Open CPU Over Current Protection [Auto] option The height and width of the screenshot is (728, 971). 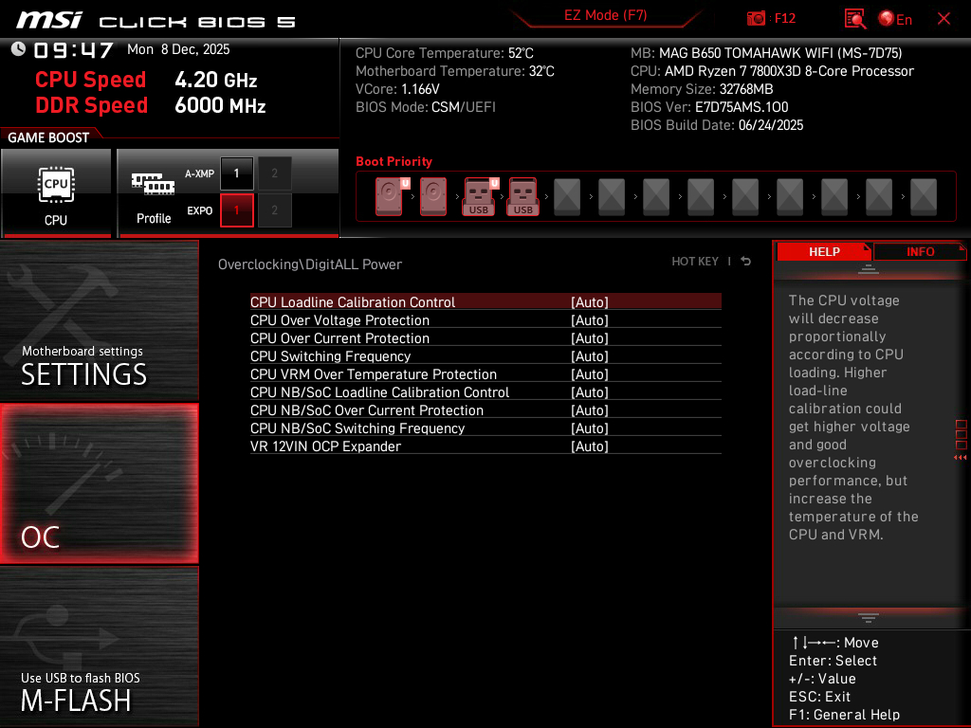point(485,338)
